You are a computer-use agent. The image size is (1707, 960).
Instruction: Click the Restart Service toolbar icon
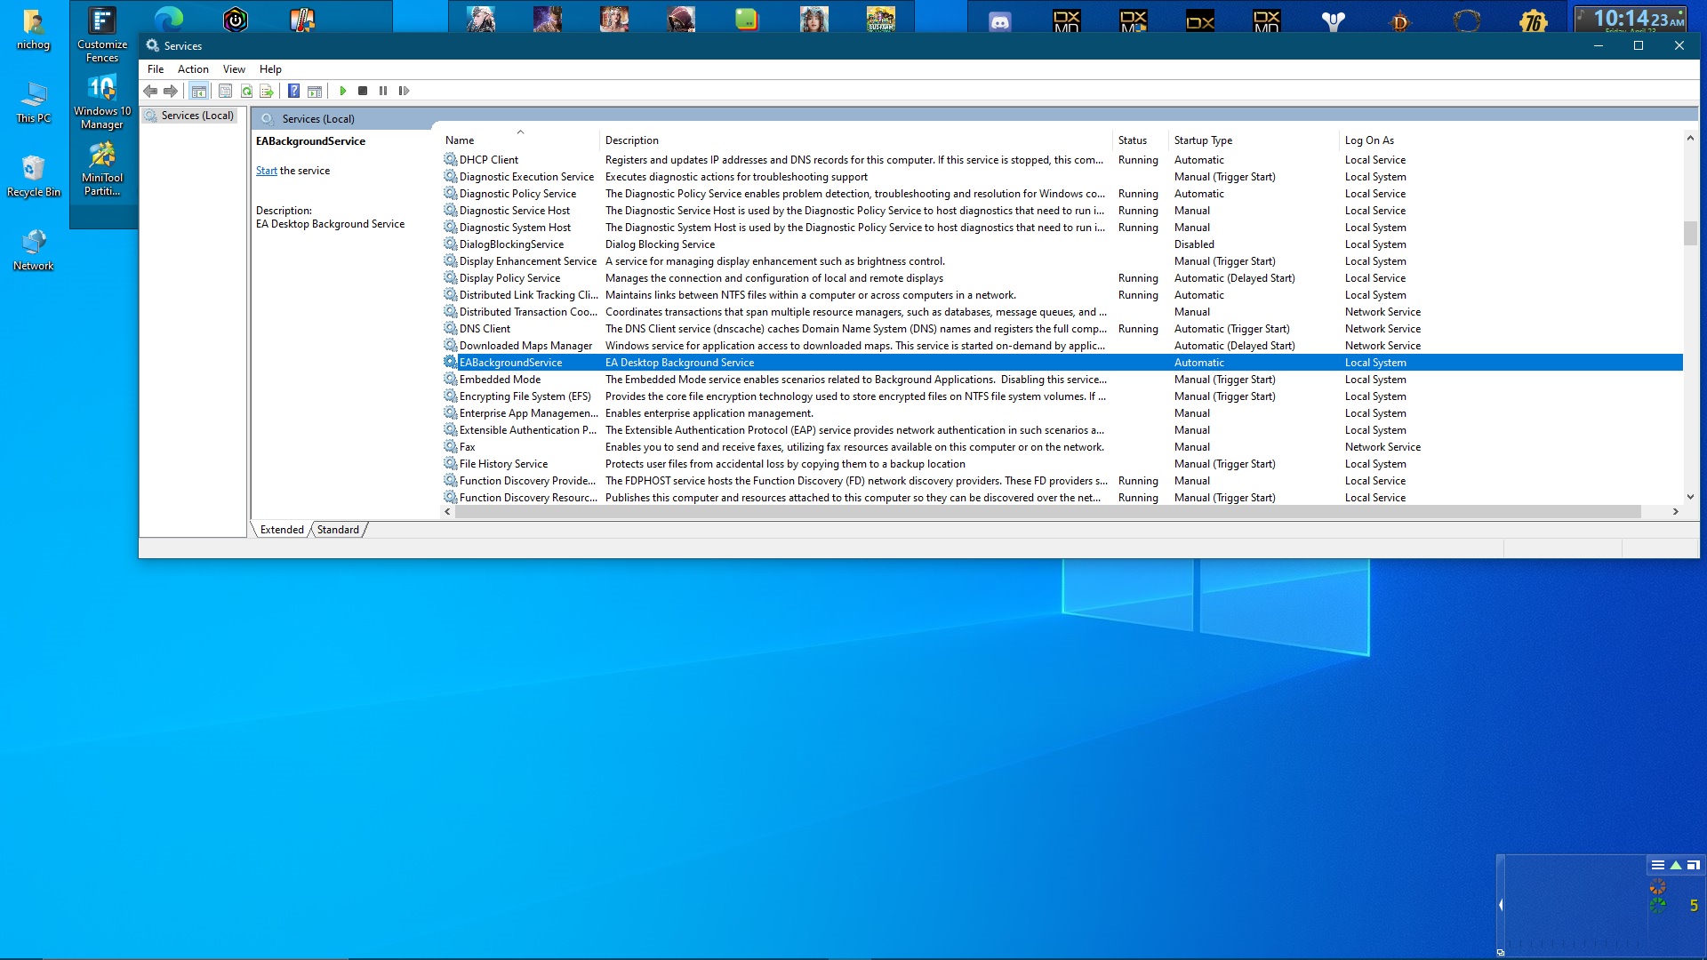(404, 91)
